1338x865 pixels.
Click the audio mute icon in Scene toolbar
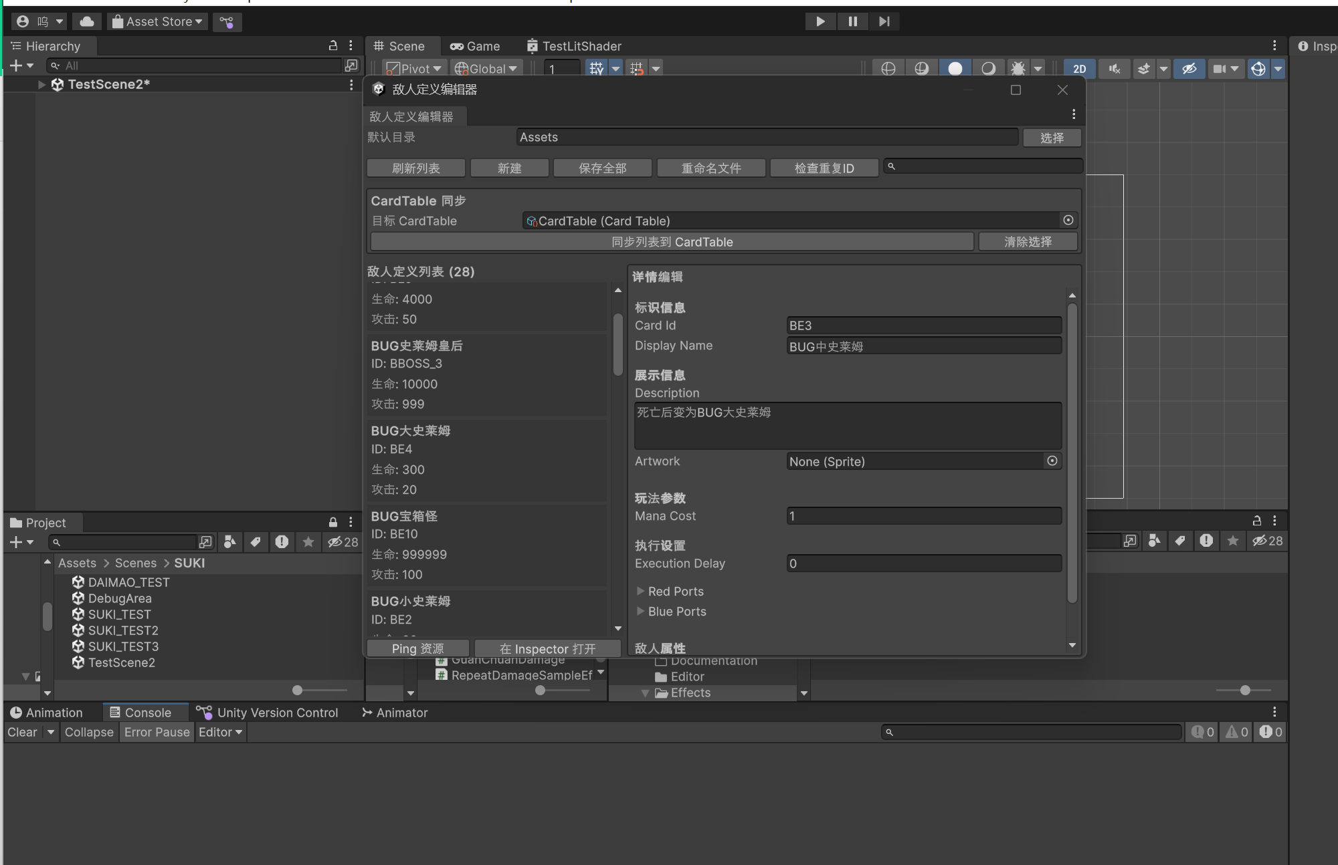point(1114,68)
